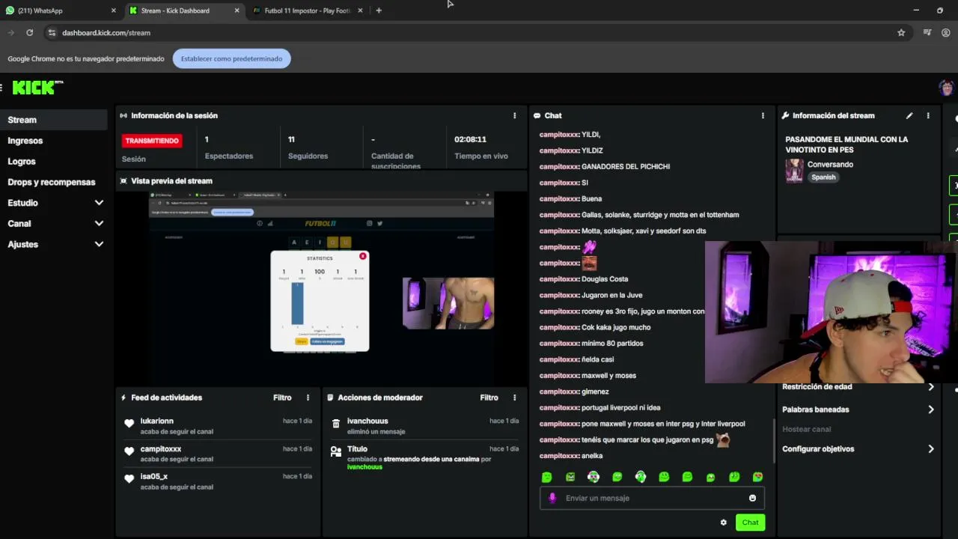Insert the fourth green emote
This screenshot has height=539, width=958.
click(x=617, y=477)
